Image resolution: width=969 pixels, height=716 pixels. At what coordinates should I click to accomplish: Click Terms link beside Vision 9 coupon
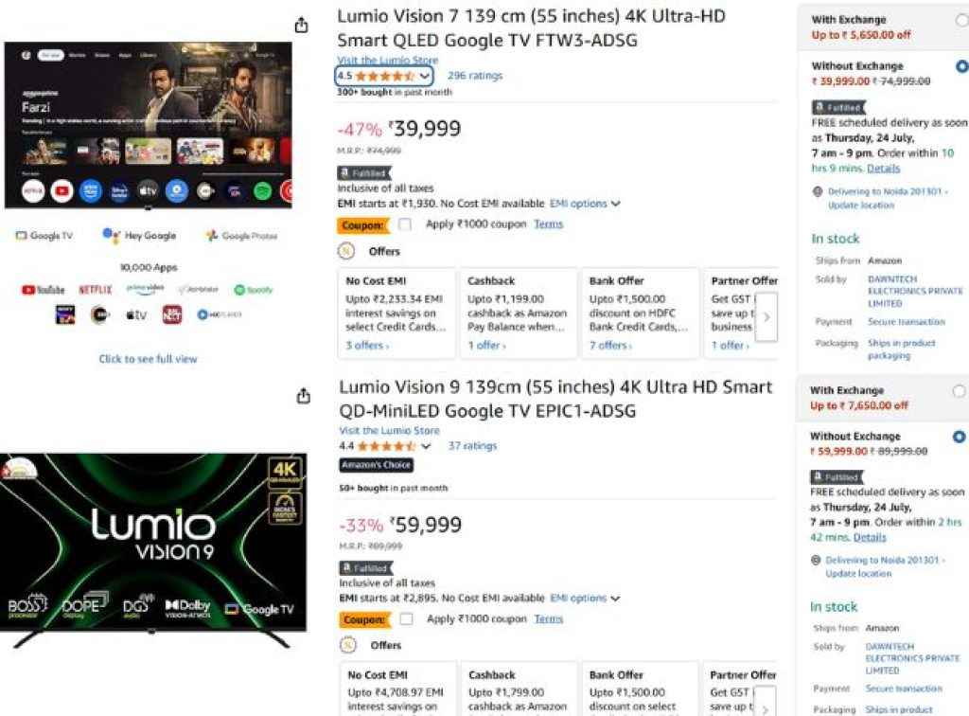[x=549, y=618]
